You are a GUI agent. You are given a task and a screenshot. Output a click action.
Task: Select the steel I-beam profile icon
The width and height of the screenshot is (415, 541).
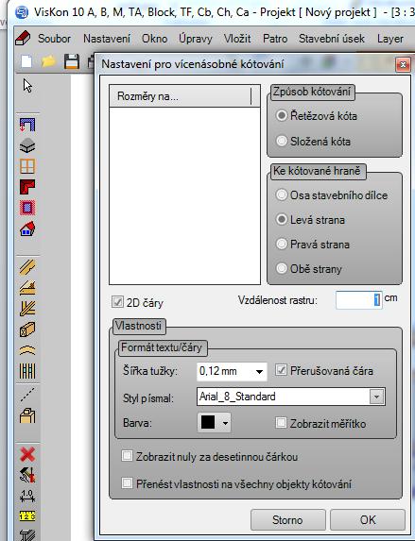27,534
